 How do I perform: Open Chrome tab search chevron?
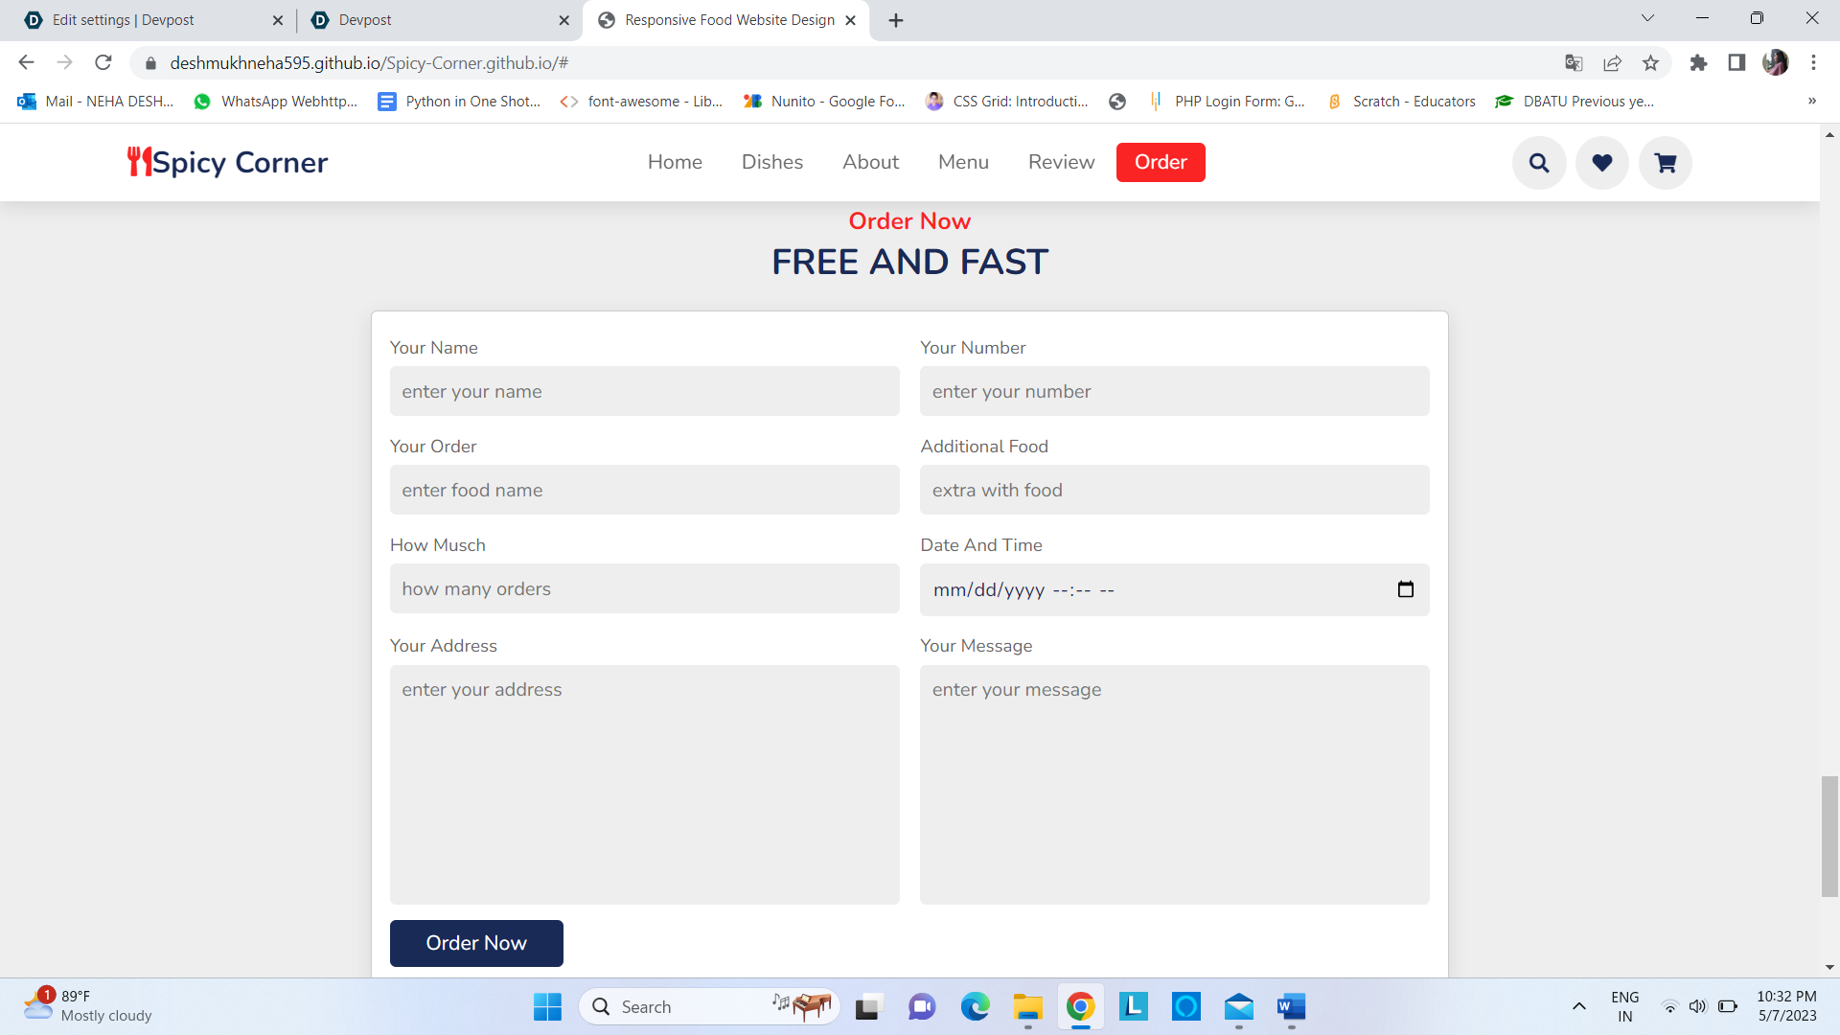click(1647, 17)
